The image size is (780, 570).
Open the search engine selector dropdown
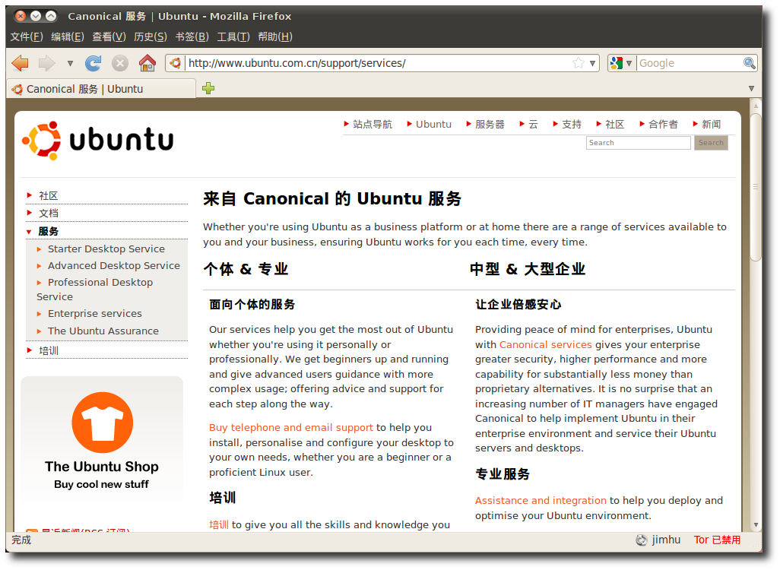pos(629,63)
